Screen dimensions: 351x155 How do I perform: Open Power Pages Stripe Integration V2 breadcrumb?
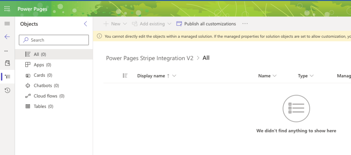click(x=150, y=58)
